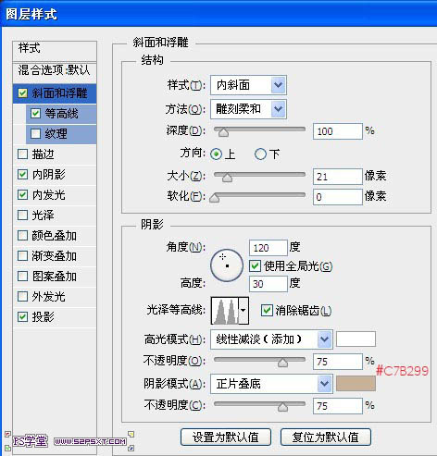Viewport: 437px width, 456px height.
Task: Open the gloss contour picker arrow
Action: (x=243, y=311)
